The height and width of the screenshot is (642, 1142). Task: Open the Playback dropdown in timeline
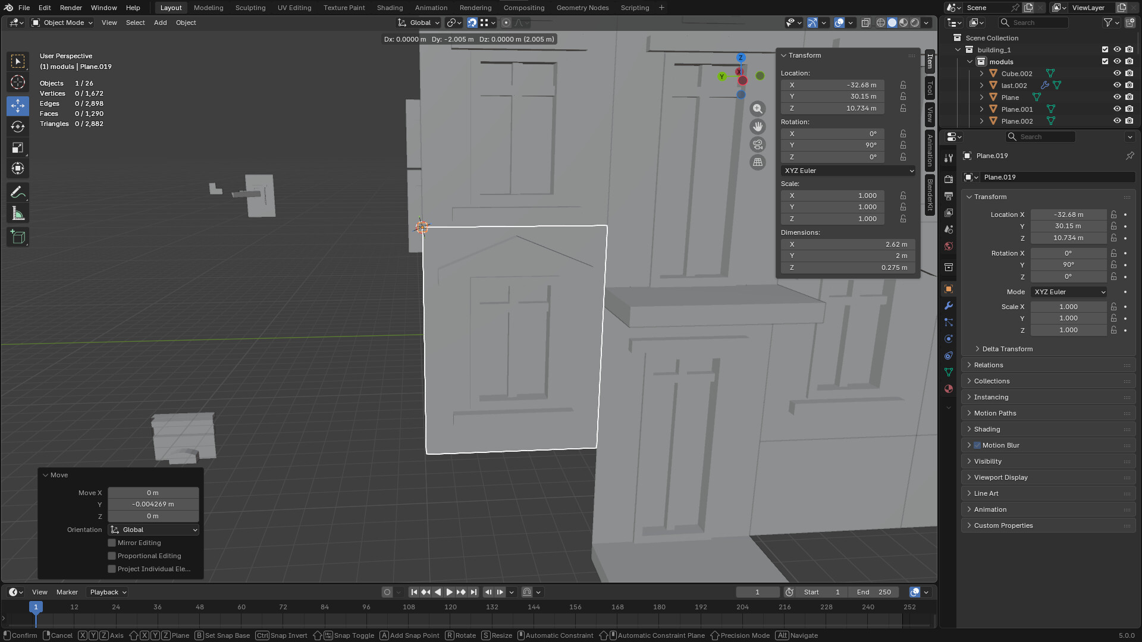108,592
